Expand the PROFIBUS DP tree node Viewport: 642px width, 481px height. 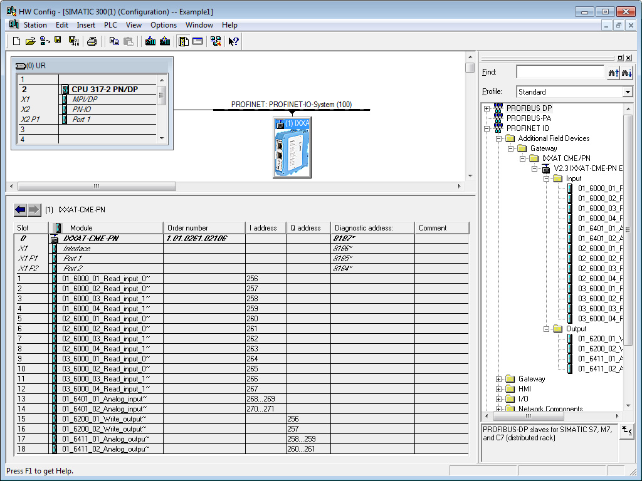coord(487,108)
